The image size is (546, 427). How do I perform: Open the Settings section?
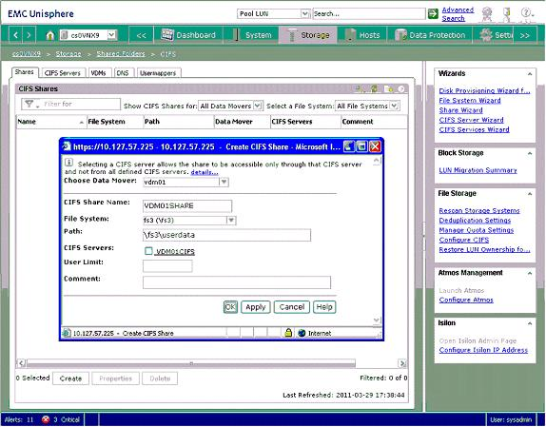coord(496,35)
